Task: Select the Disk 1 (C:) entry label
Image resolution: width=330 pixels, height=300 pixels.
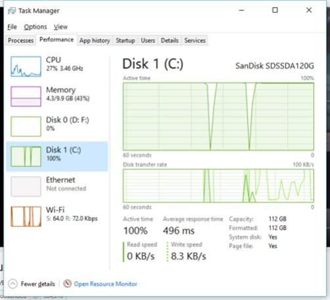Action: (x=64, y=154)
